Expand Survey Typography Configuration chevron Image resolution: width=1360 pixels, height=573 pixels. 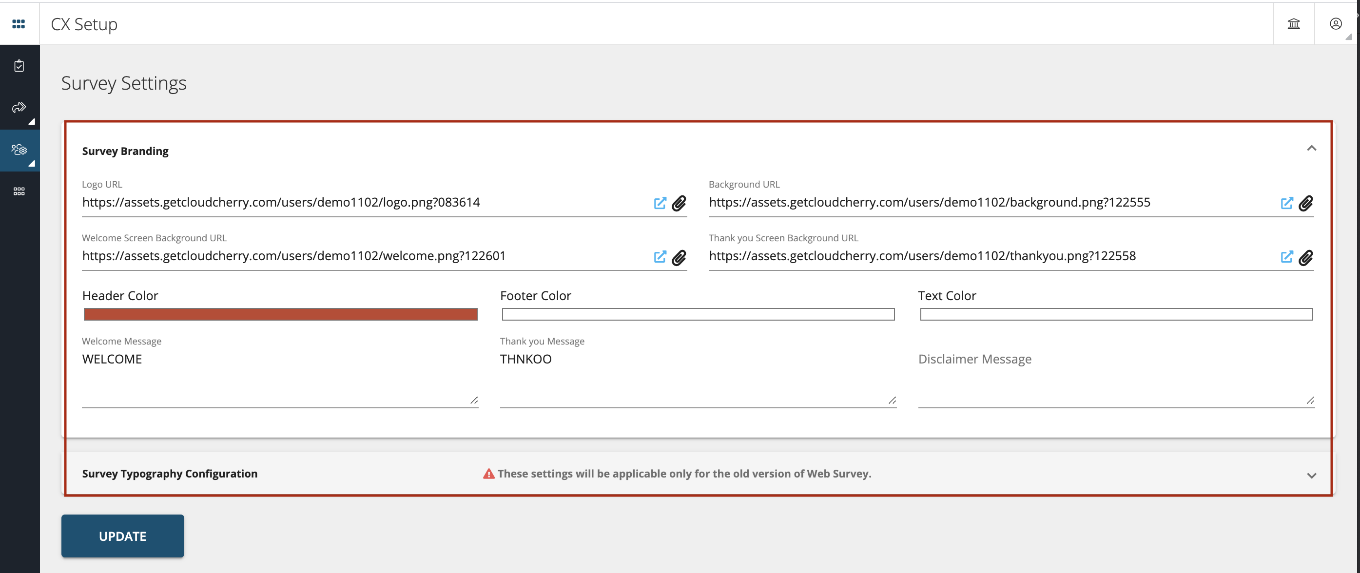pyautogui.click(x=1311, y=476)
